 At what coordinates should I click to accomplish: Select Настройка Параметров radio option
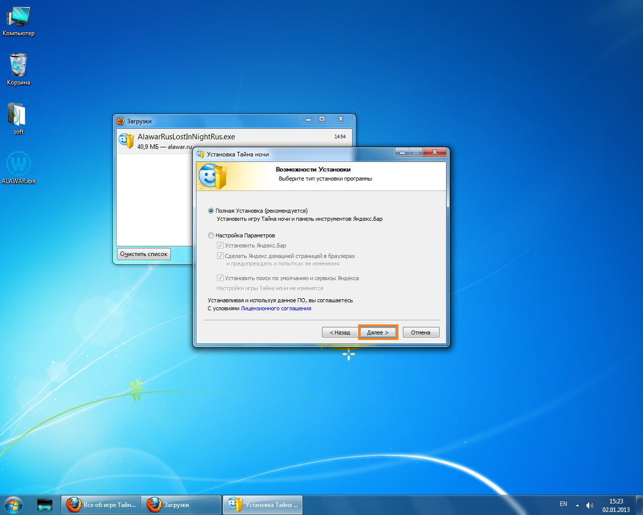pos(211,235)
